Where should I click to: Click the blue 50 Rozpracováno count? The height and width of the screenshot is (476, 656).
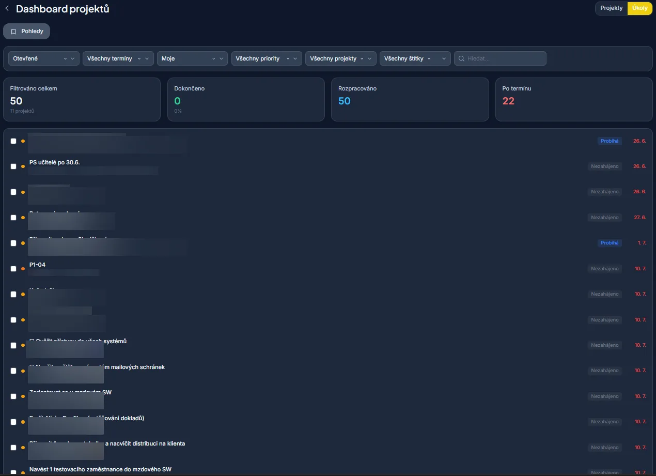[x=345, y=101]
